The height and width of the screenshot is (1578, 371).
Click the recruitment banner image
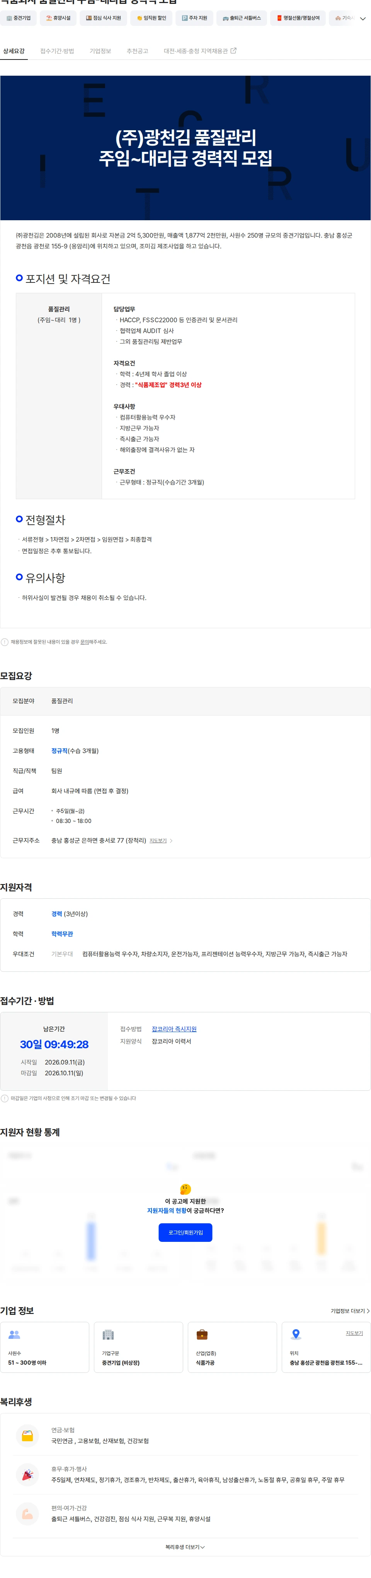pos(185,148)
